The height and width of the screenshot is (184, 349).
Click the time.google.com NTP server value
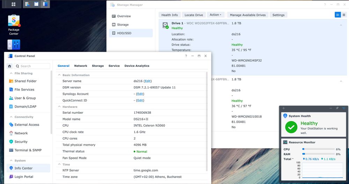[146, 170]
